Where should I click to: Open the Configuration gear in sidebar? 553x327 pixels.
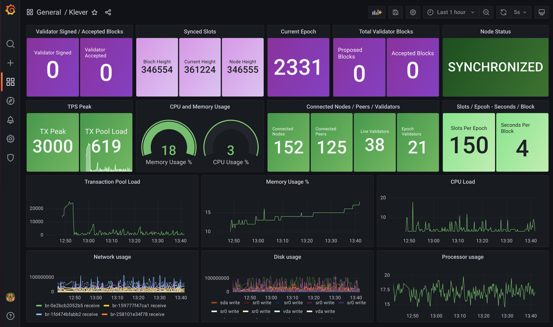[10, 139]
